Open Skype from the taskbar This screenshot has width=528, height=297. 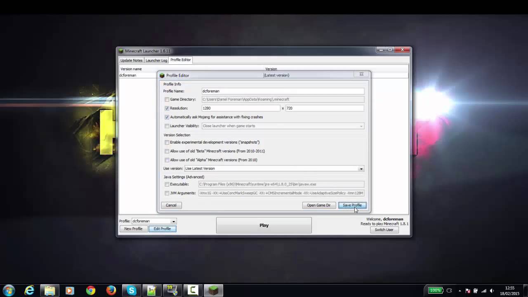(x=131, y=290)
